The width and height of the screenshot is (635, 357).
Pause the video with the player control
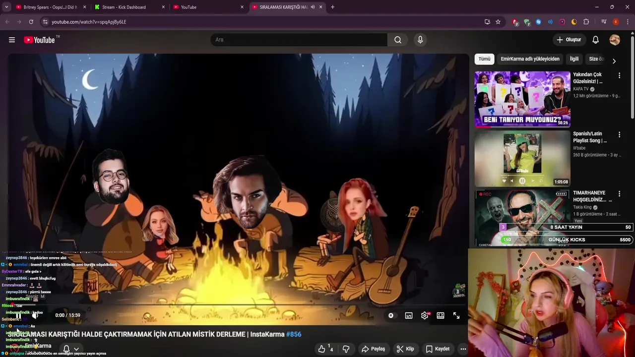(x=18, y=315)
